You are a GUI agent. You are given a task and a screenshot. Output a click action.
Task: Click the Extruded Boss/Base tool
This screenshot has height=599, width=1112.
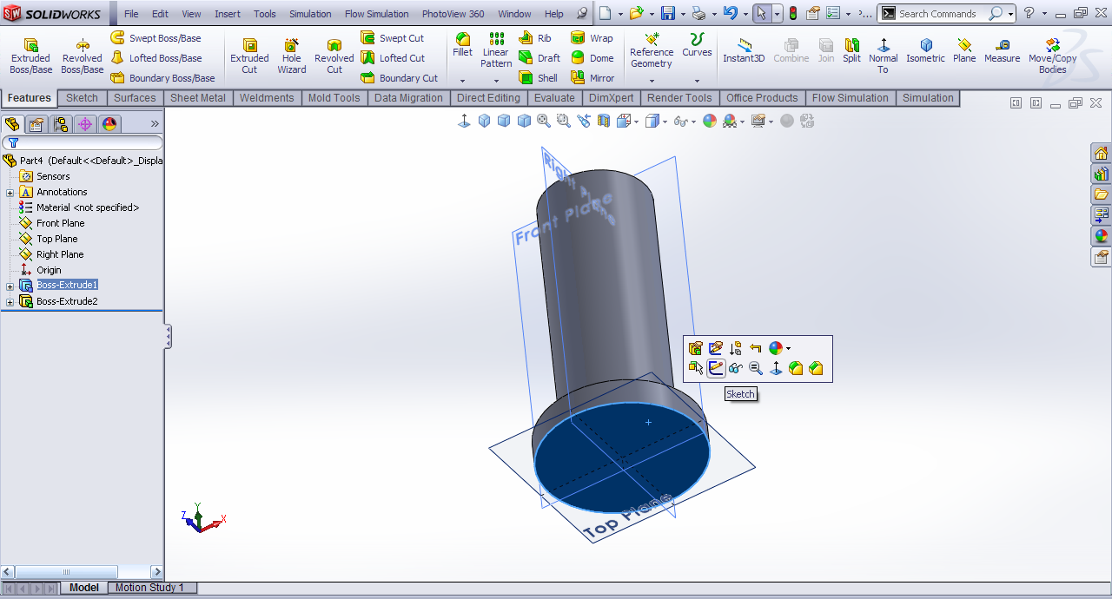[x=30, y=56]
